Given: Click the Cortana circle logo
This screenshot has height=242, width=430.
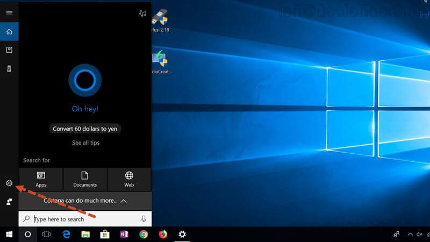Looking at the screenshot, I should coord(85,80).
